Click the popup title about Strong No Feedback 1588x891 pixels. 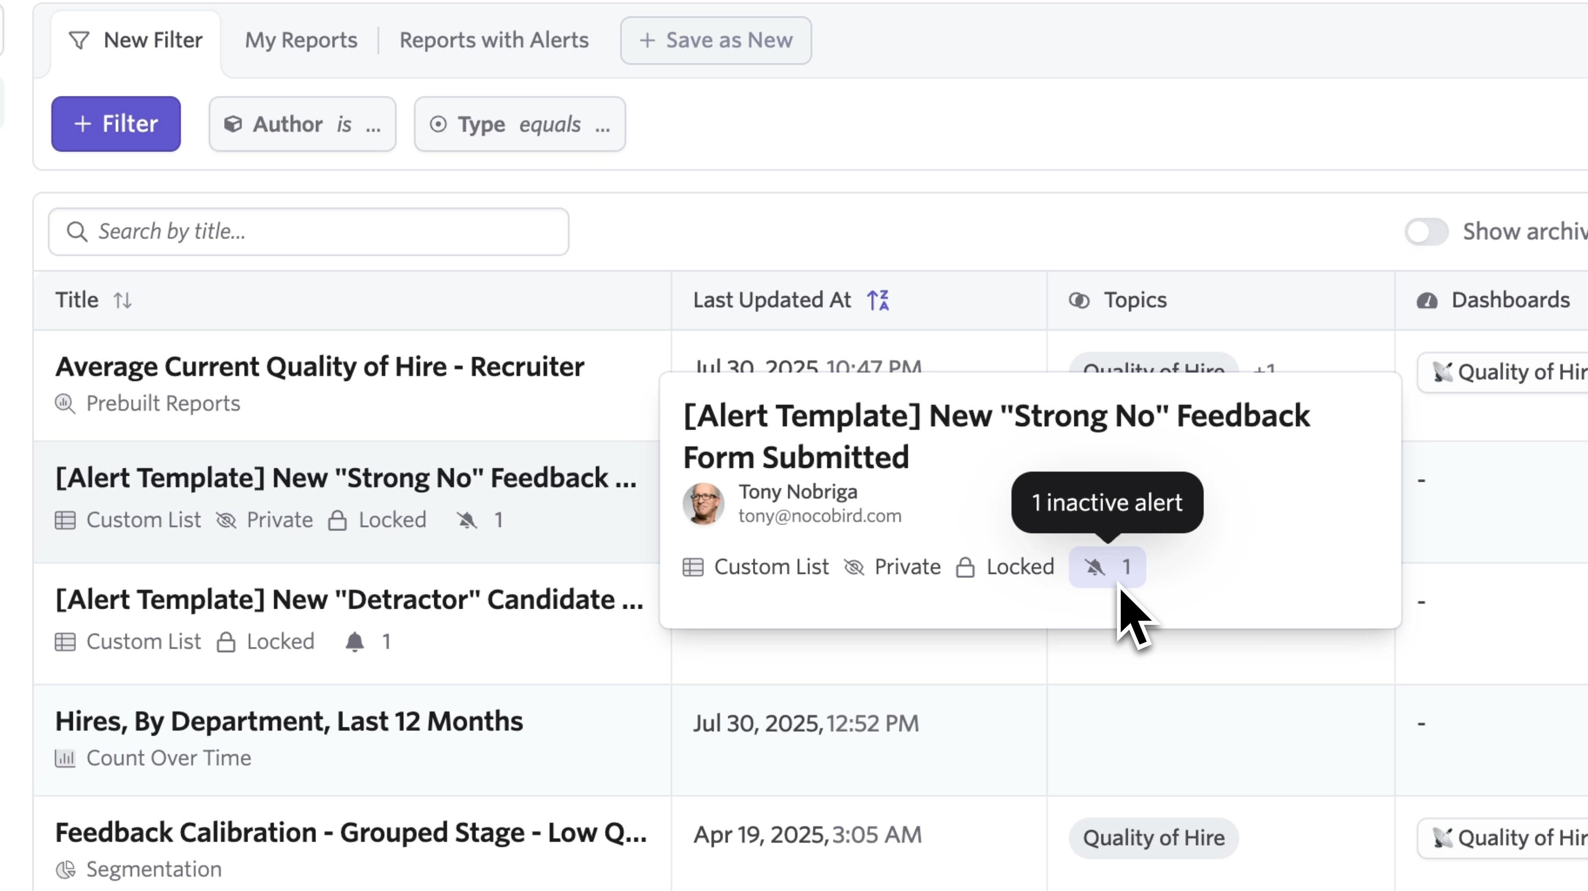point(996,436)
